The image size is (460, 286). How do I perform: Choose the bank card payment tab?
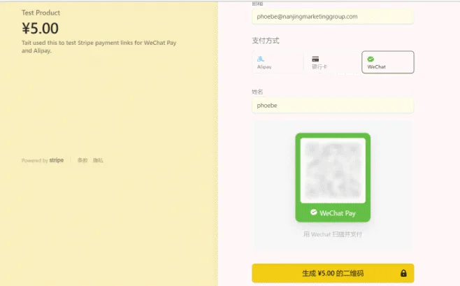pos(333,62)
